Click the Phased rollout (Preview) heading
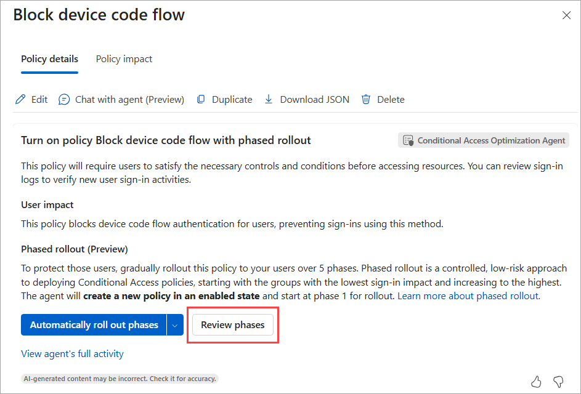 (x=74, y=249)
